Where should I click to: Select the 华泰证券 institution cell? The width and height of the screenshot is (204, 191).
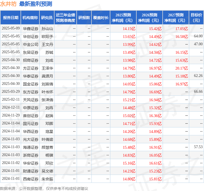(x=31, y=76)
